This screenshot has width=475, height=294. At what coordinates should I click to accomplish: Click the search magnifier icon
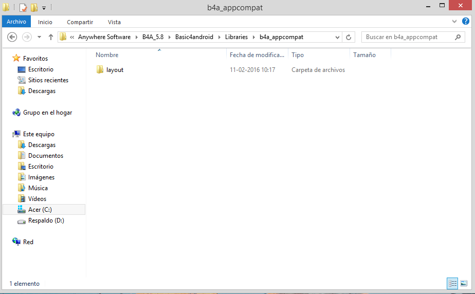458,37
